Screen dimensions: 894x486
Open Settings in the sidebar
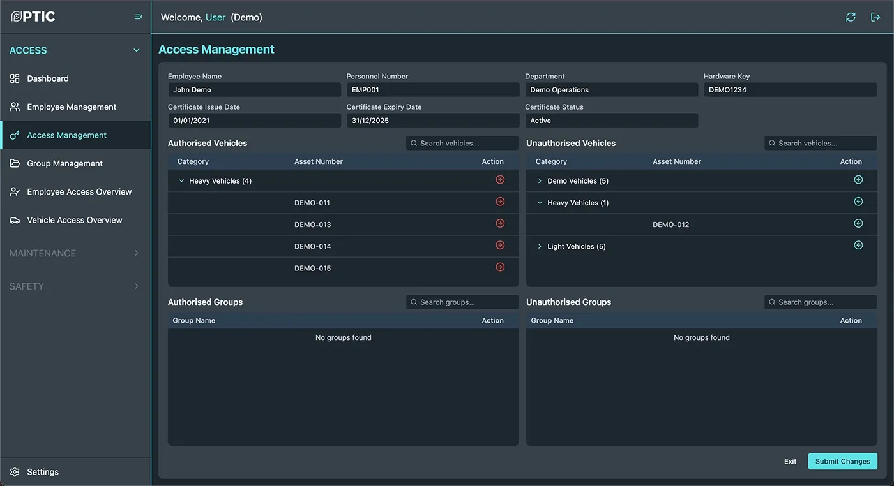(x=75, y=472)
